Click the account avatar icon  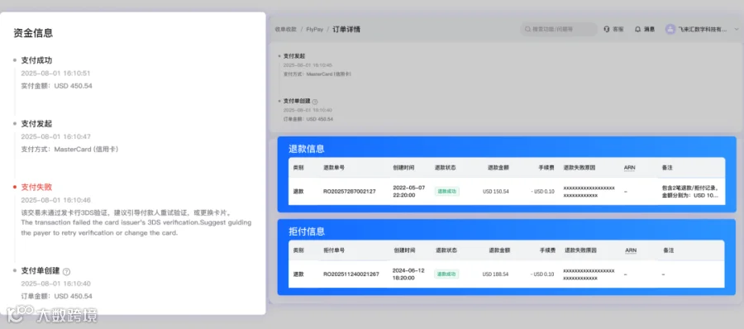(670, 29)
